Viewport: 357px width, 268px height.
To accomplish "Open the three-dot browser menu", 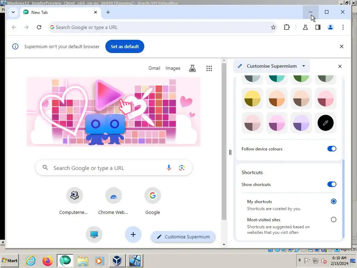I will pyautogui.click(x=343, y=27).
